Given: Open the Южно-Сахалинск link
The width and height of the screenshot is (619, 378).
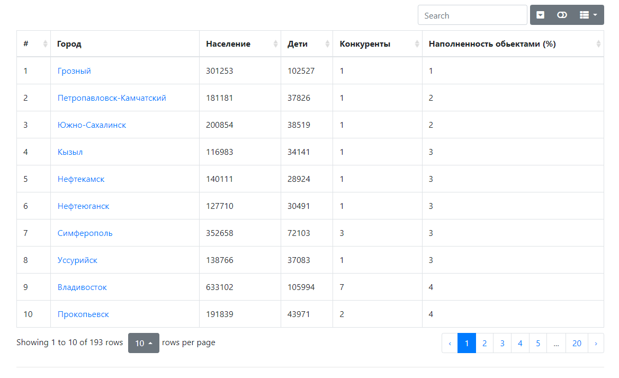Looking at the screenshot, I should [92, 125].
